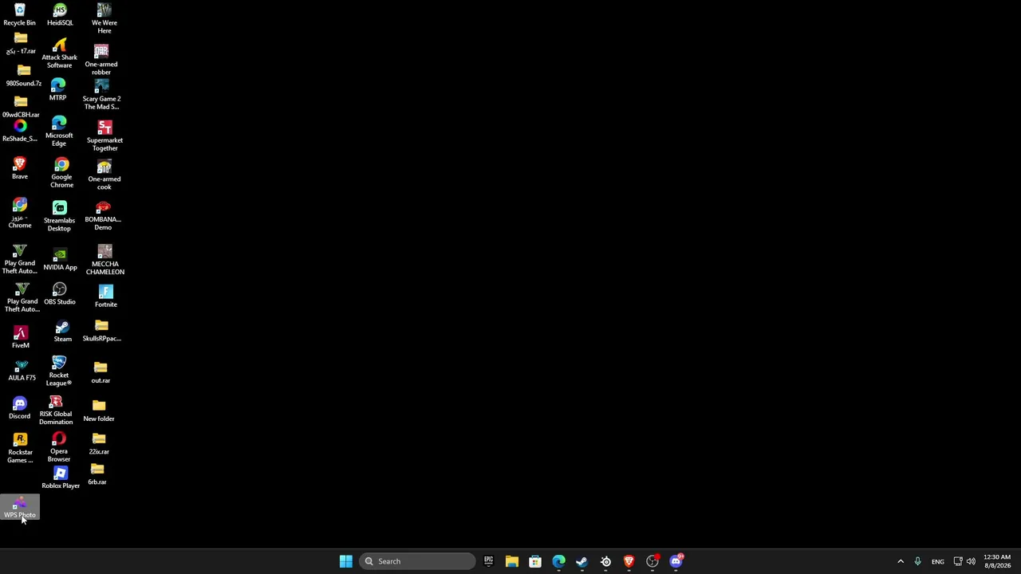Select the Rocket League desktop icon

coord(58,371)
